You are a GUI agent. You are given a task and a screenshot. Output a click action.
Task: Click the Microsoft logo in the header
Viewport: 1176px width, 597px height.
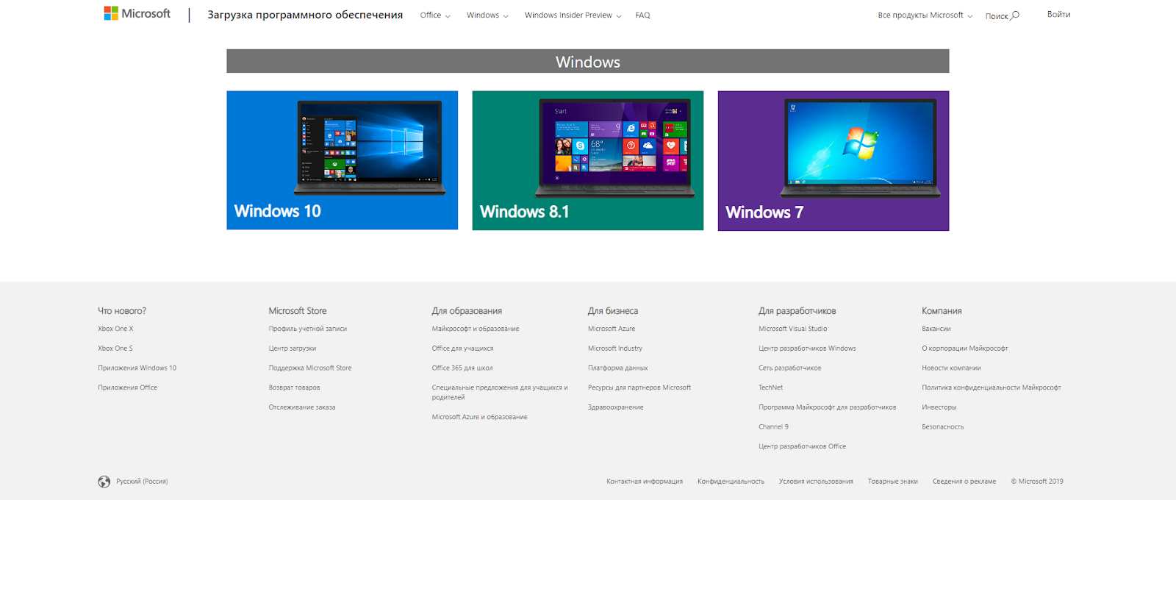coord(137,13)
